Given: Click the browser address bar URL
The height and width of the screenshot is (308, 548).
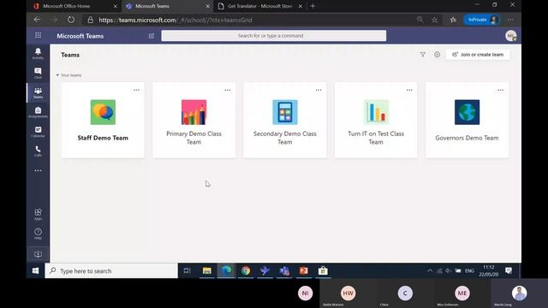Looking at the screenshot, I should pyautogui.click(x=176, y=20).
